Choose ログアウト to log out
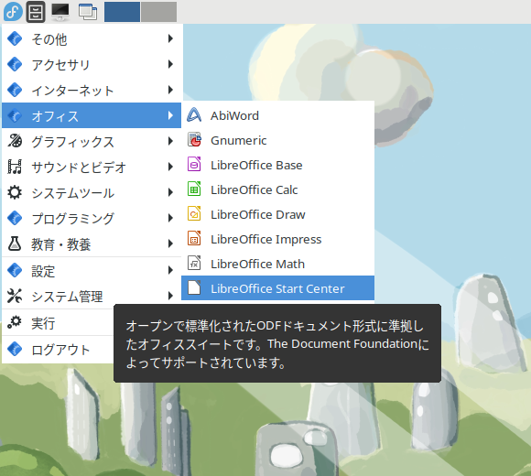 point(58,350)
